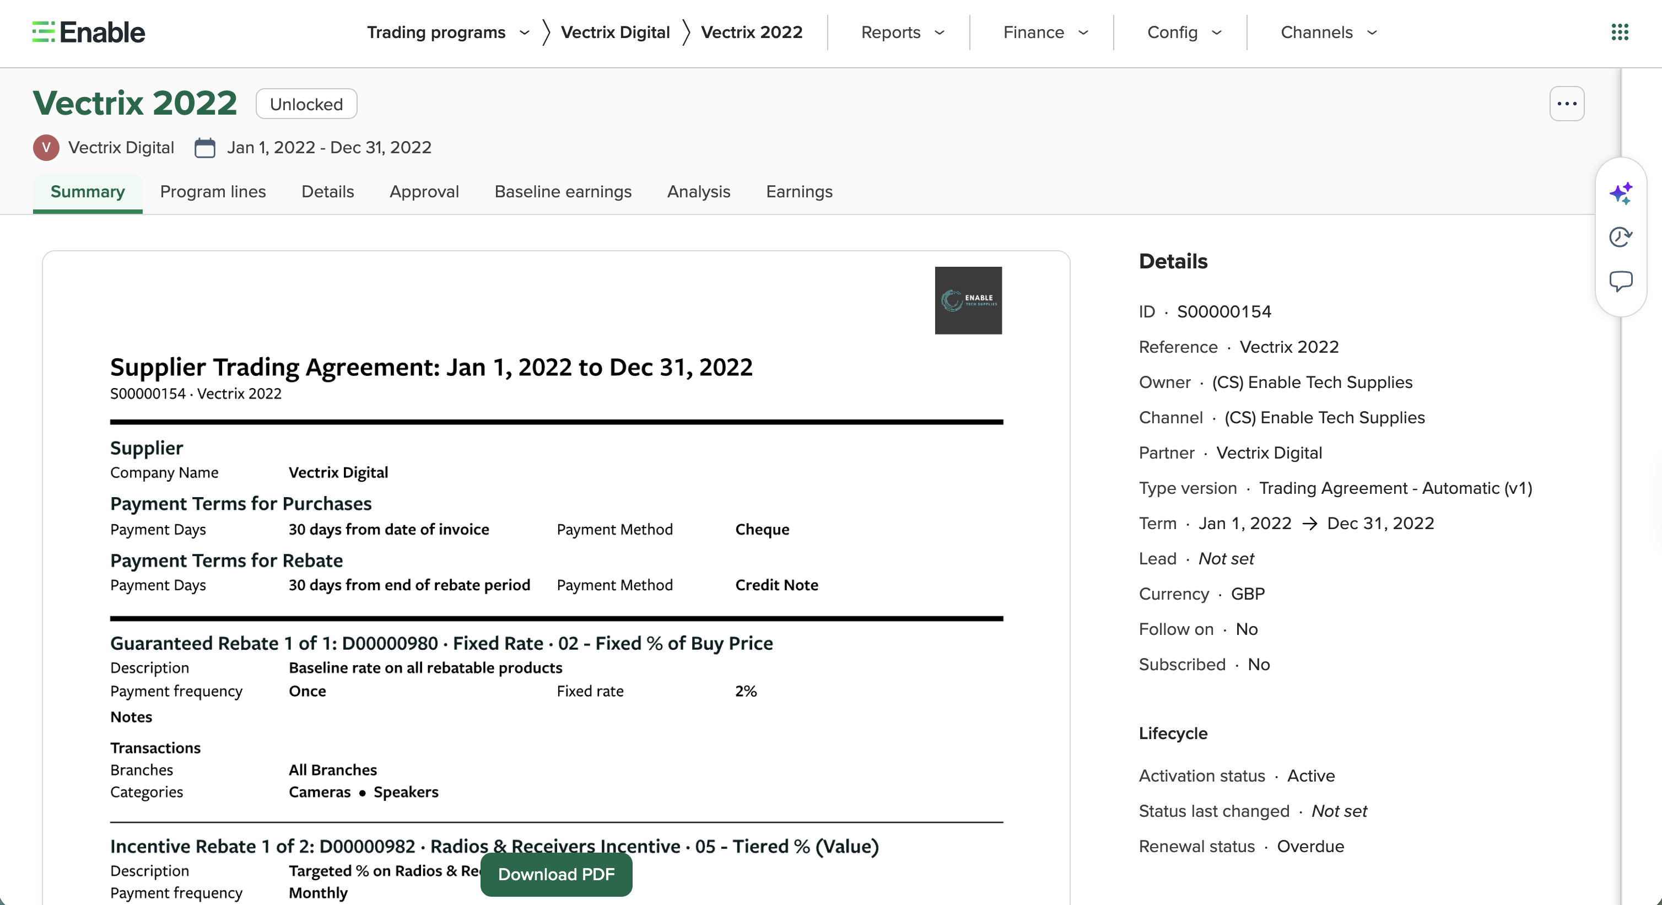The image size is (1662, 905).
Task: Expand the Trading programs dropdown
Action: coord(449,33)
